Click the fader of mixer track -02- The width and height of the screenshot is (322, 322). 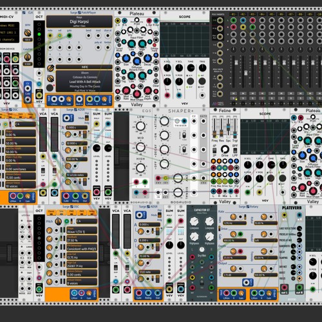click(x=245, y=73)
